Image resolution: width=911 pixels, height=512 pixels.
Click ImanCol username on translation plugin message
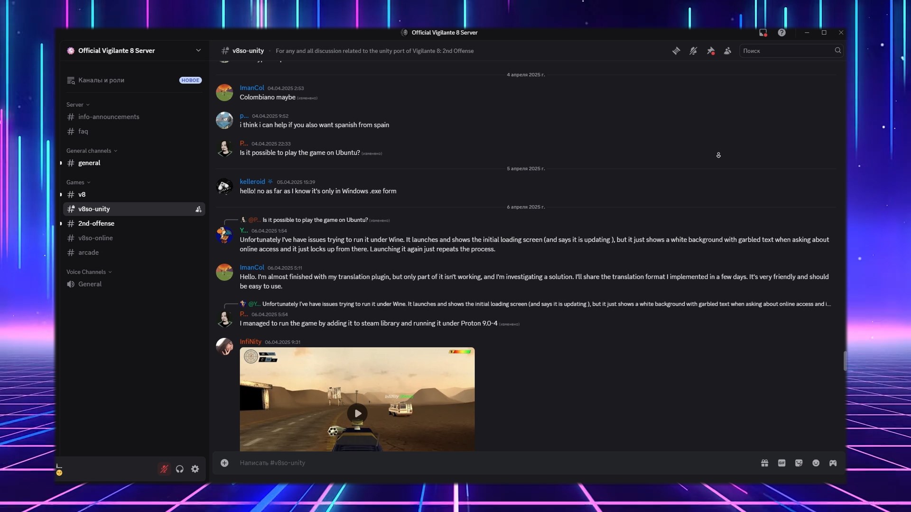[x=252, y=268]
